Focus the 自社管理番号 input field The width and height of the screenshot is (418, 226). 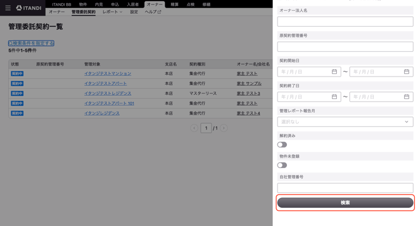tap(345, 188)
